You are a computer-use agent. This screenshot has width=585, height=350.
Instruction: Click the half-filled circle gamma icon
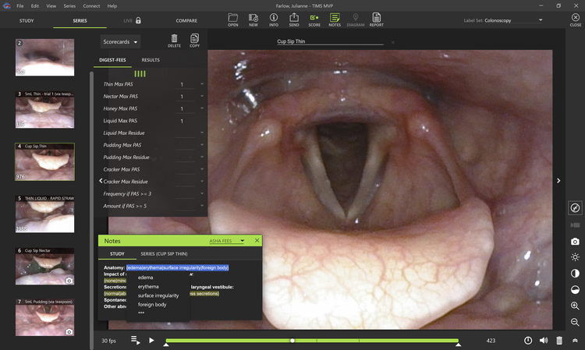click(575, 290)
